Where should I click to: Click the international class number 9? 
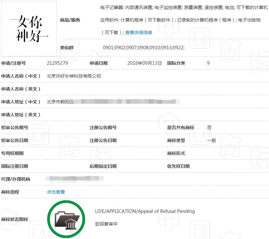(208, 63)
